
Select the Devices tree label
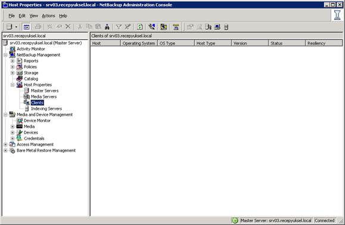pos(31,132)
